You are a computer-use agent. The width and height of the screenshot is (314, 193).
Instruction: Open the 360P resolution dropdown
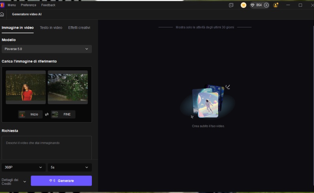click(23, 167)
